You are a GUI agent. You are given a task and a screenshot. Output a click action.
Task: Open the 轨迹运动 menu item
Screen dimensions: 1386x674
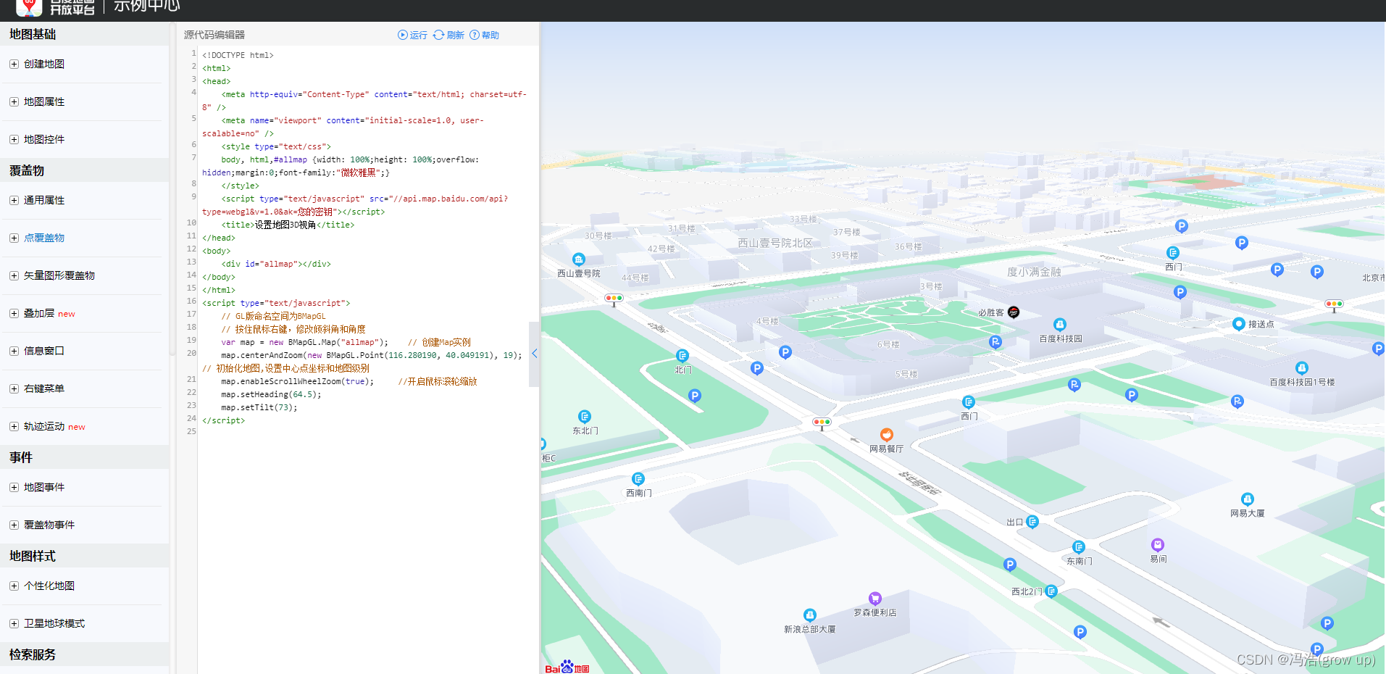44,426
